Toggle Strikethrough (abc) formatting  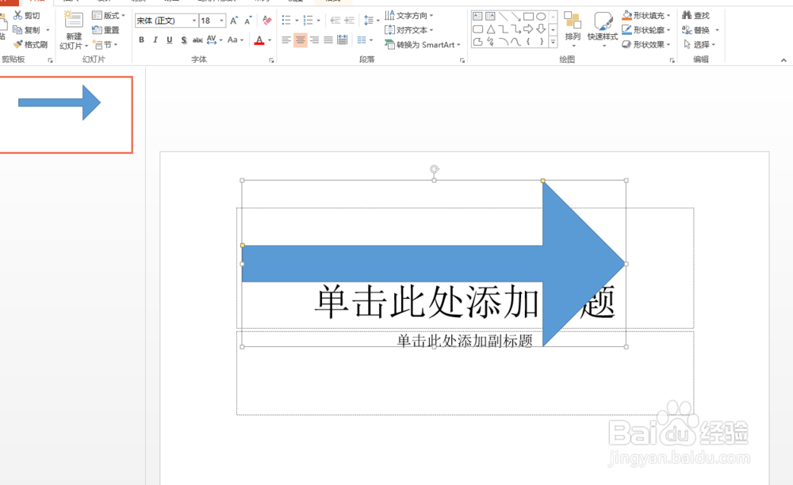click(197, 40)
